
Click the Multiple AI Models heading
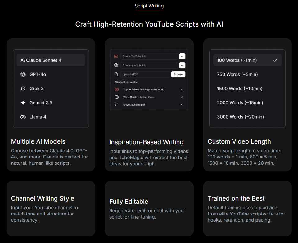(38, 141)
